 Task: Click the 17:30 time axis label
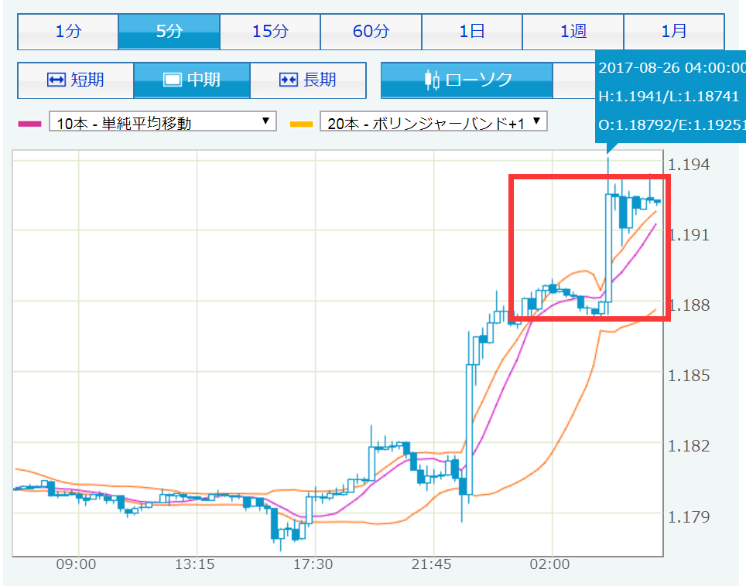[x=313, y=564]
